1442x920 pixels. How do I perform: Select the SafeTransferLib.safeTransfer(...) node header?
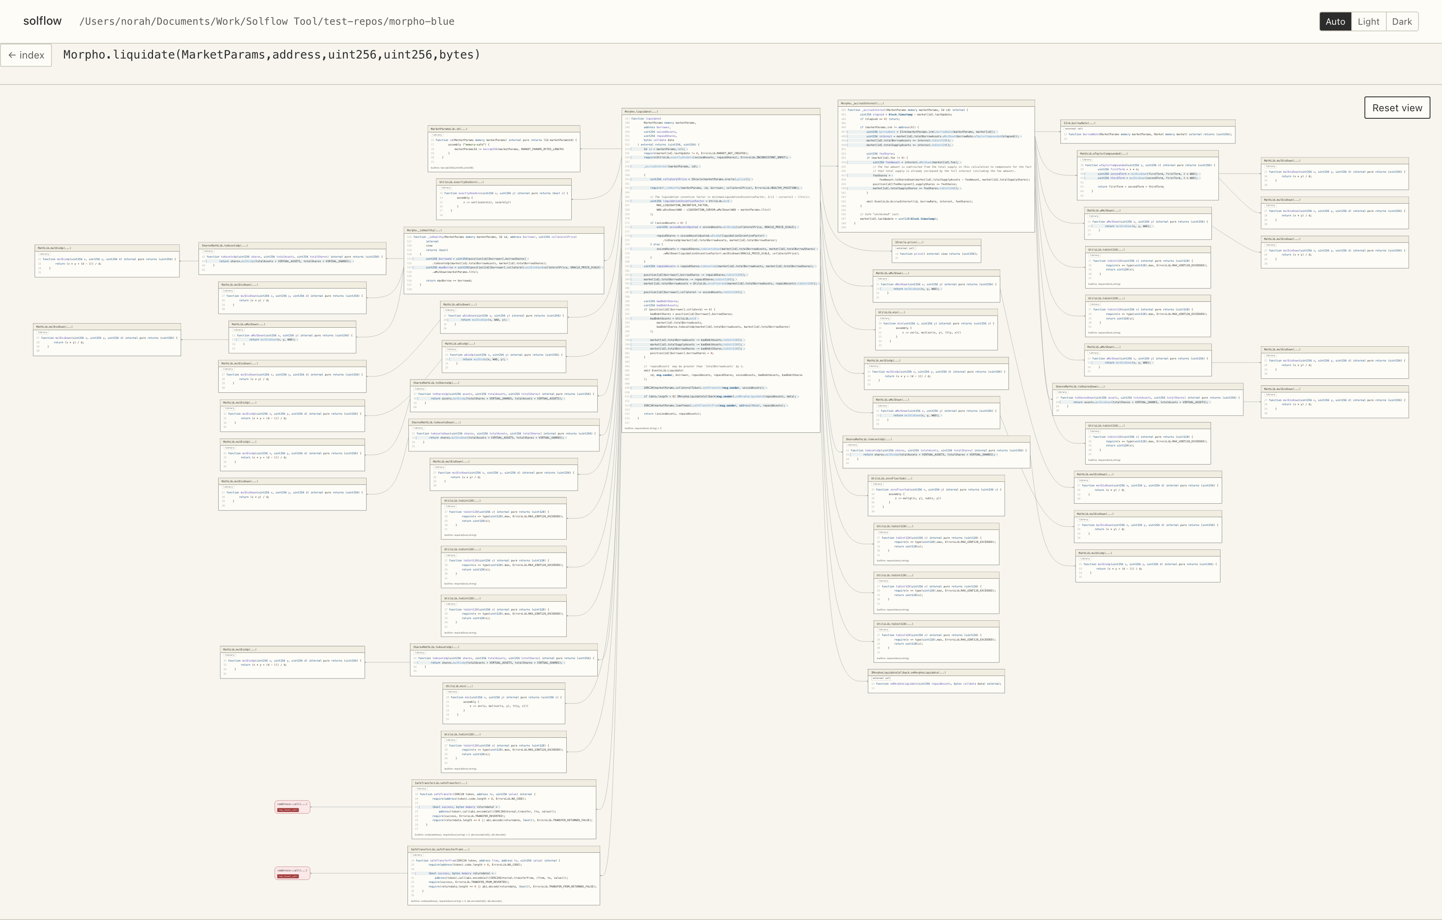click(504, 783)
